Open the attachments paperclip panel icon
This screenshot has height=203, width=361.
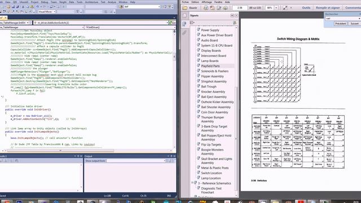point(184,33)
